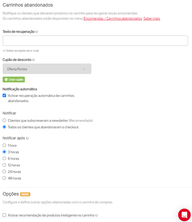Select Todos os clientes que abandonaram checkout
This screenshot has width=192, height=222.
coord(5,127)
